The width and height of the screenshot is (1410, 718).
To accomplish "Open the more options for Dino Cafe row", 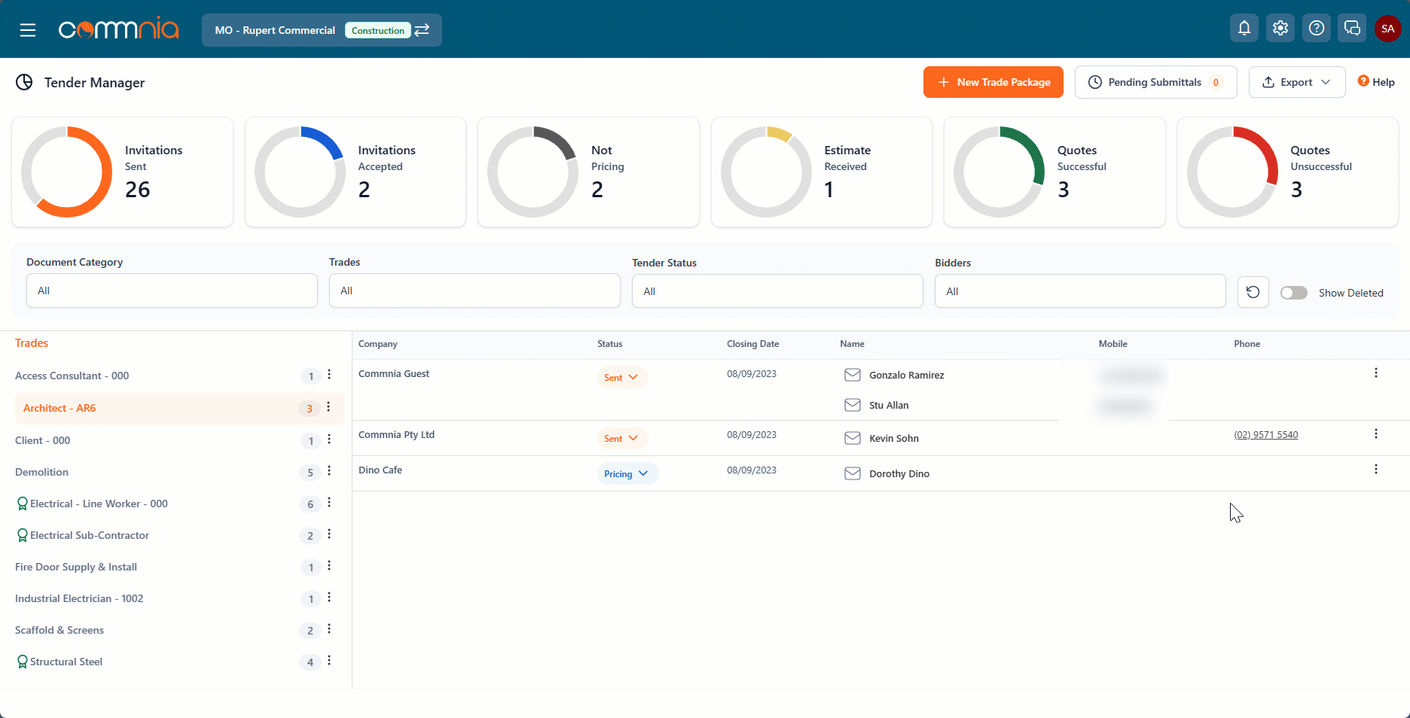I will coord(1376,469).
